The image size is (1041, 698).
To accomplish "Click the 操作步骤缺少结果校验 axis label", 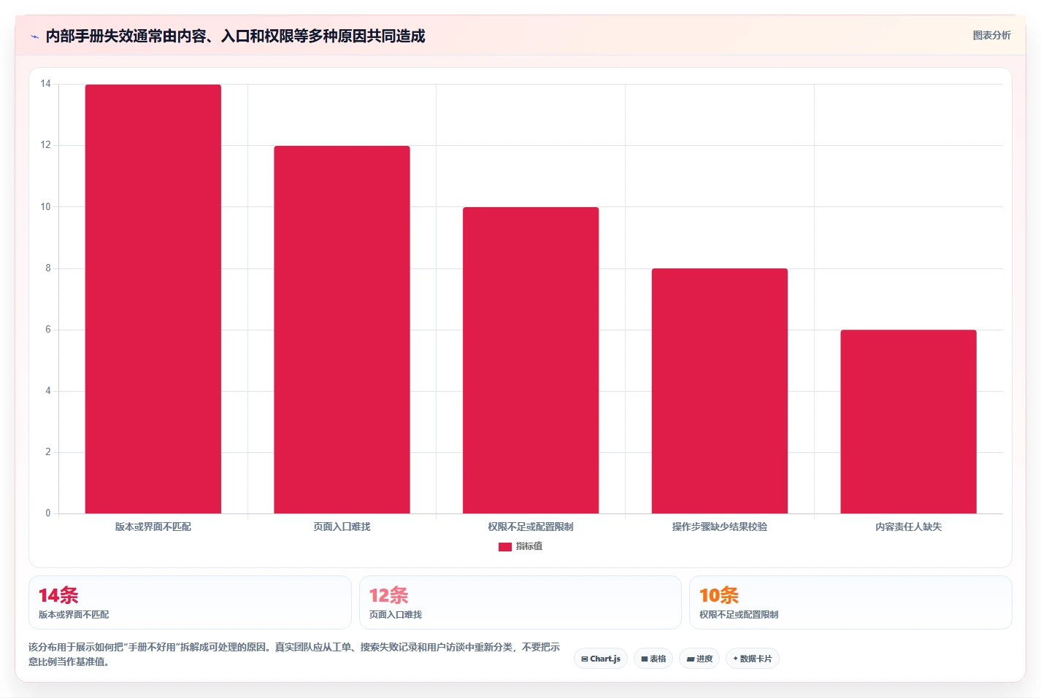I will point(719,527).
